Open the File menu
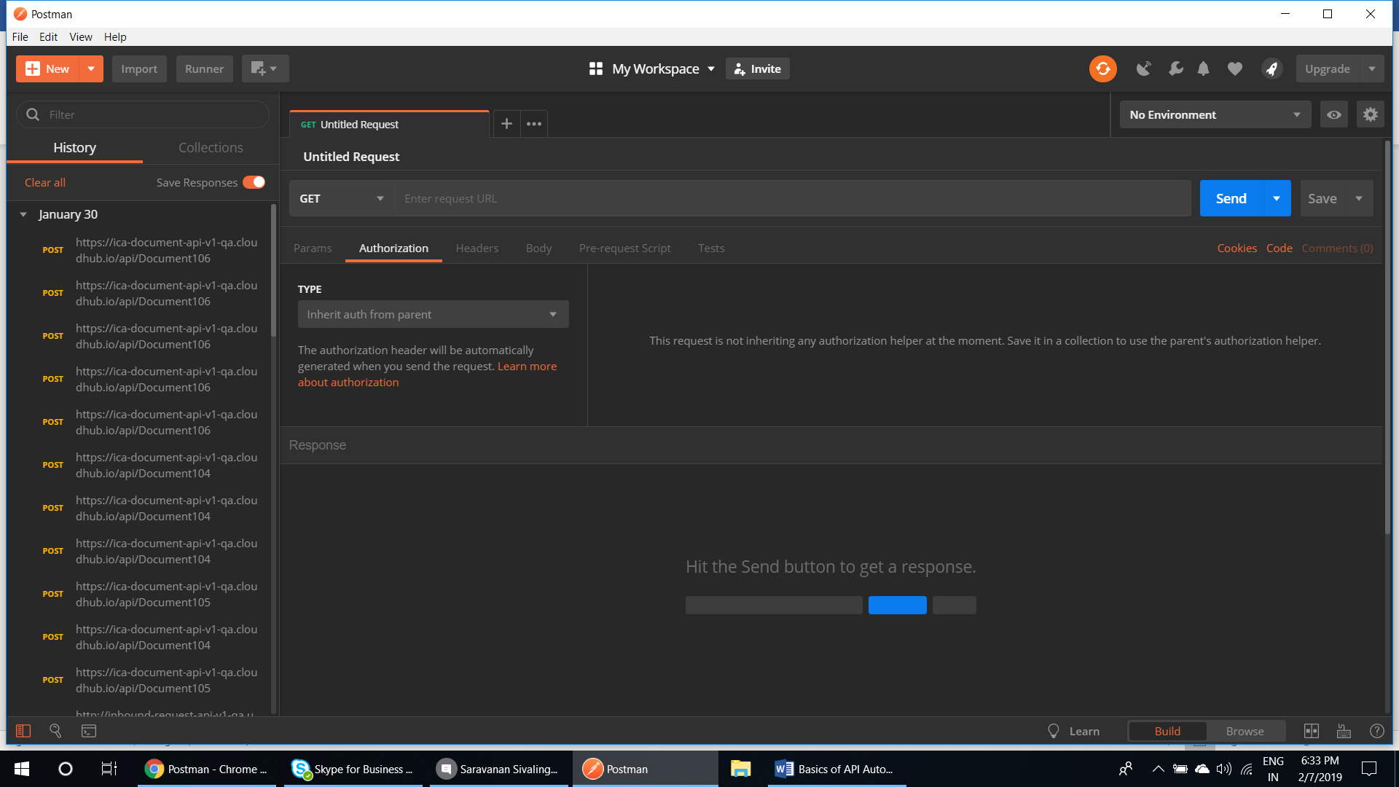This screenshot has height=787, width=1399. (20, 36)
